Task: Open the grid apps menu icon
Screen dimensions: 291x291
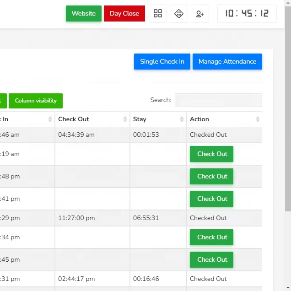Action: pyautogui.click(x=158, y=14)
